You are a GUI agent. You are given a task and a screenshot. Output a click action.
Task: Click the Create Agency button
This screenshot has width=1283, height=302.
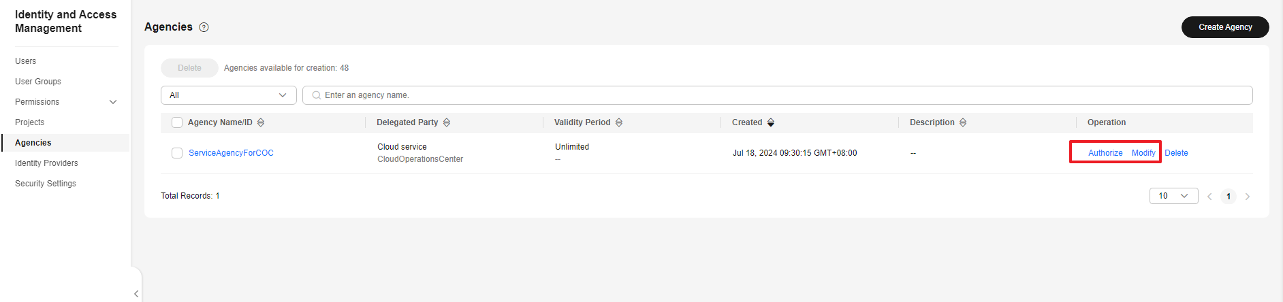pyautogui.click(x=1225, y=27)
